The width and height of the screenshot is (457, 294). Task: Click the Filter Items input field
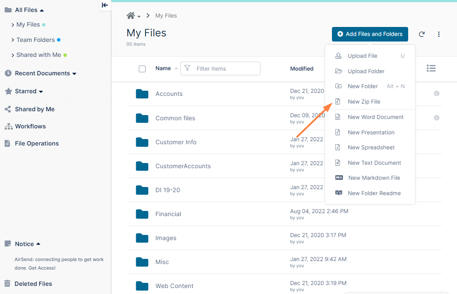coord(226,68)
